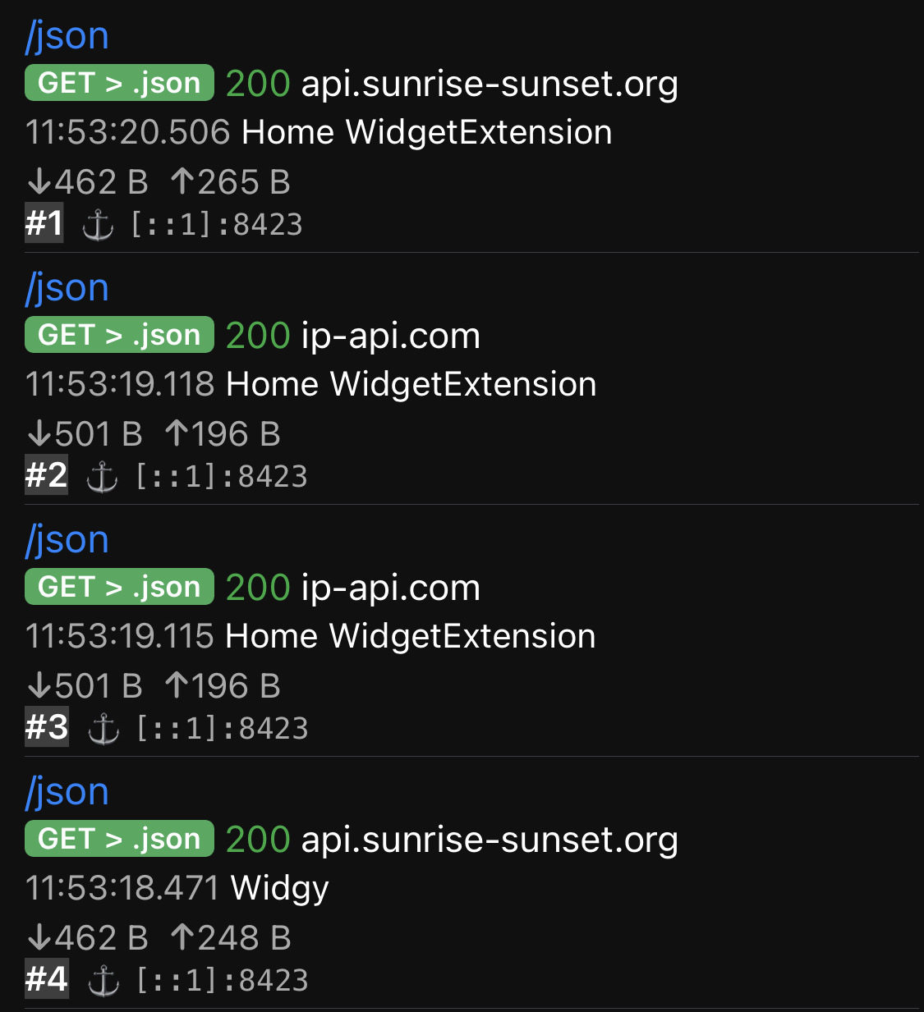Viewport: 924px width, 1012px height.
Task: Open ip-api.com request at 11:53:19.118
Action: (391, 336)
